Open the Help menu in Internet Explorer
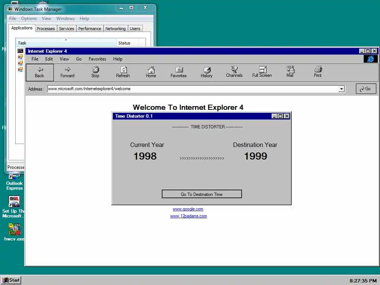The width and height of the screenshot is (380, 285). click(118, 59)
